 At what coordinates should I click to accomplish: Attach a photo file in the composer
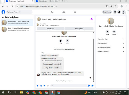click(41, 85)
